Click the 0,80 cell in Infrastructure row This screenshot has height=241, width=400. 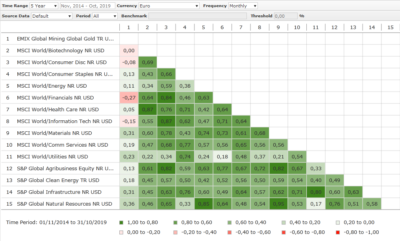[315, 192]
